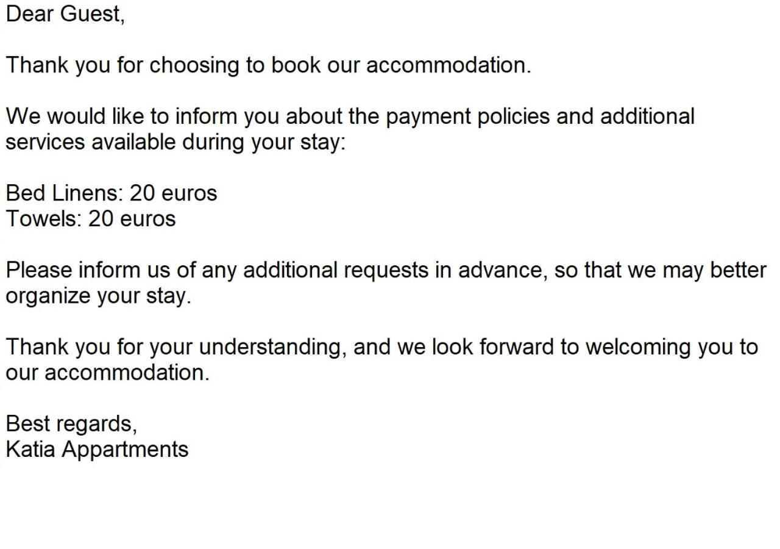Click 'our accommodation.' closing line
Screen dimensions: 780x549
coord(108,372)
